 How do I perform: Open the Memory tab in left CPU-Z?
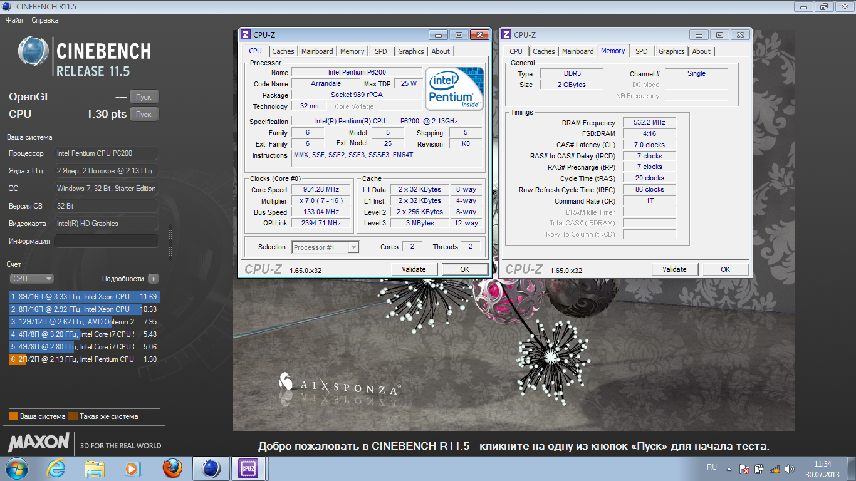(352, 52)
